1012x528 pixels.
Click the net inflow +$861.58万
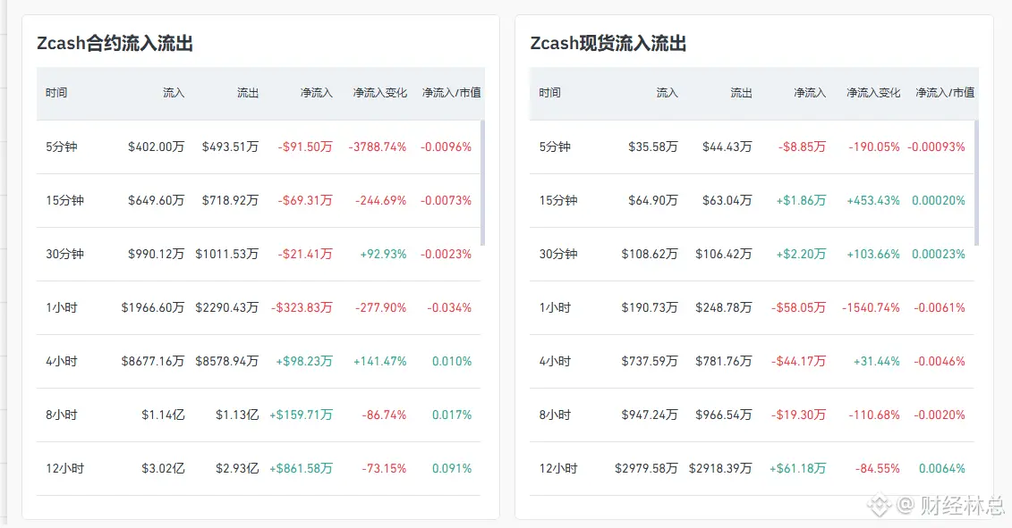[x=302, y=468]
